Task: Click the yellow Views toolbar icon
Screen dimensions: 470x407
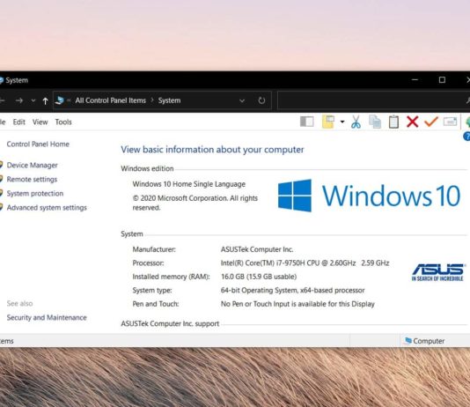Action: tap(328, 122)
